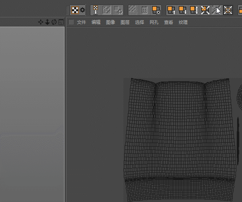Open the 图像 (Image) menu

[111, 23]
